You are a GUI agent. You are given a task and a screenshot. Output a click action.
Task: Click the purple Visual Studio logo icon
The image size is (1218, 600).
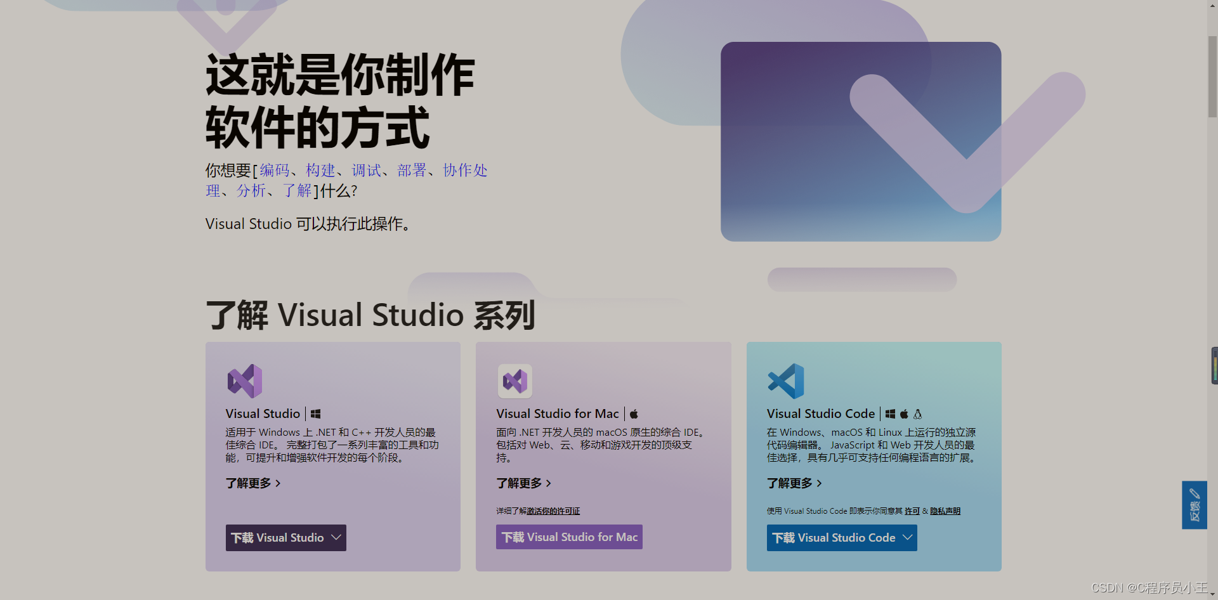click(x=244, y=381)
